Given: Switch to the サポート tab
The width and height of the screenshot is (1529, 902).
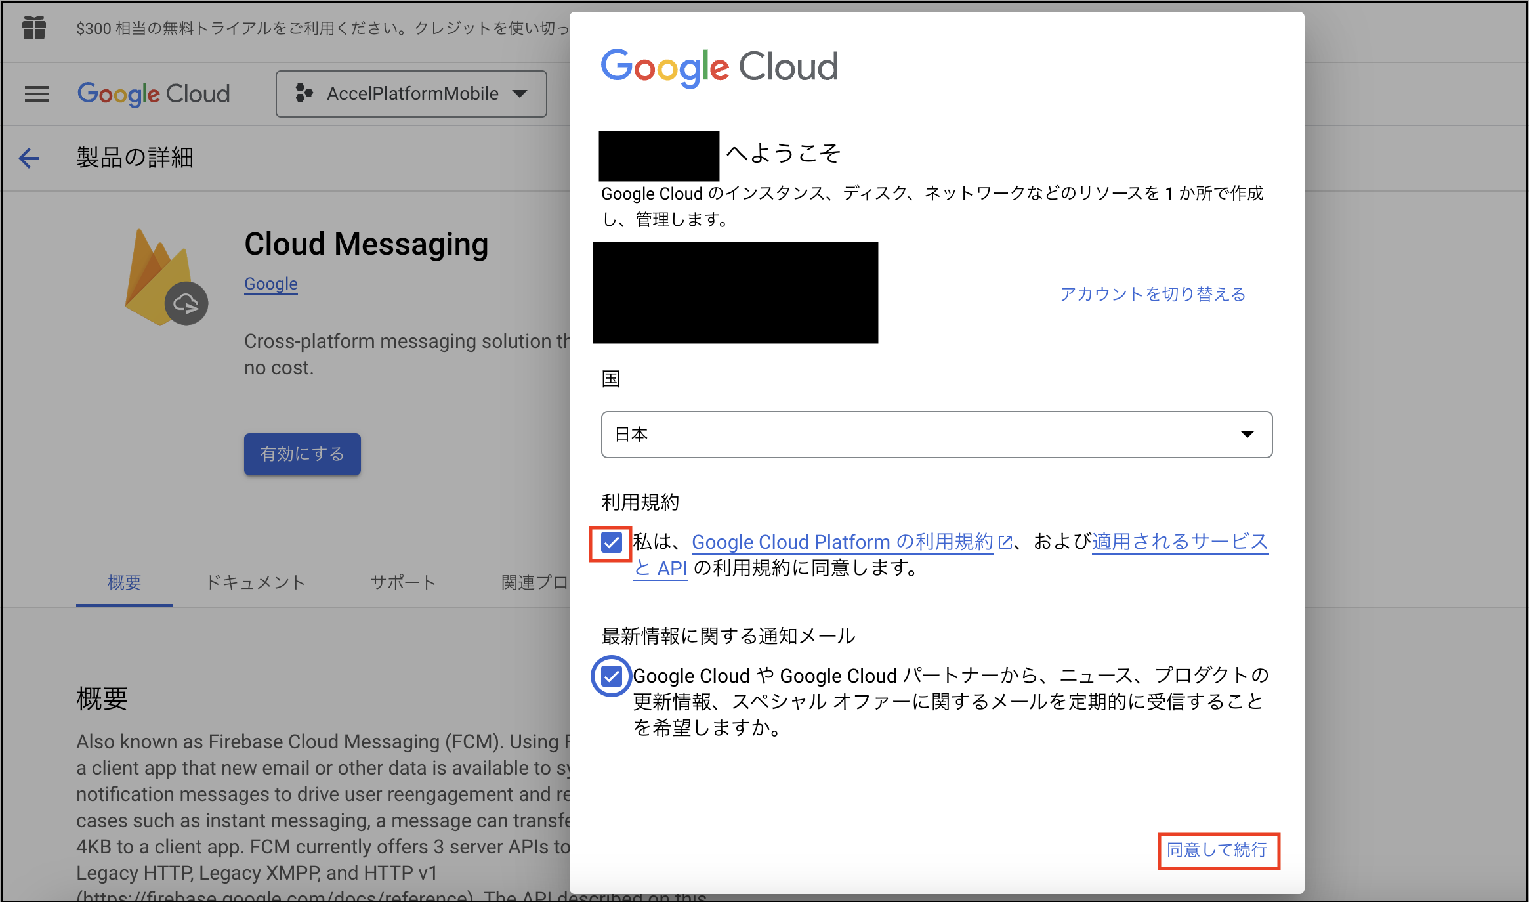Looking at the screenshot, I should tap(404, 582).
